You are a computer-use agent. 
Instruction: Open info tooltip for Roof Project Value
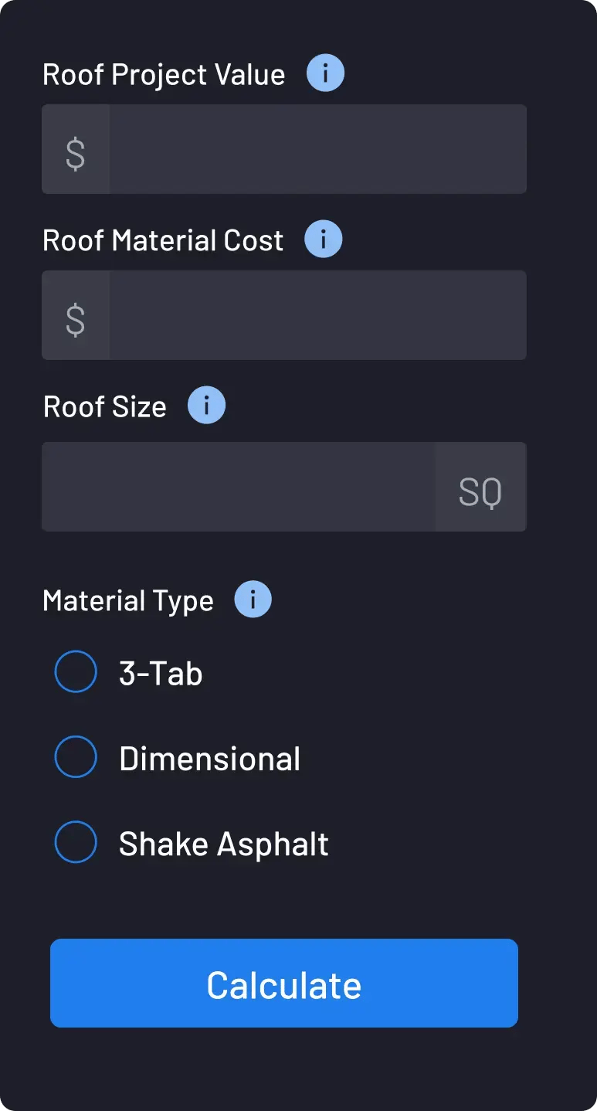click(325, 74)
